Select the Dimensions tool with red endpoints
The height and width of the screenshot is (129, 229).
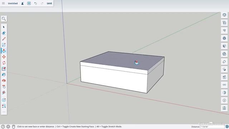tap(4, 106)
